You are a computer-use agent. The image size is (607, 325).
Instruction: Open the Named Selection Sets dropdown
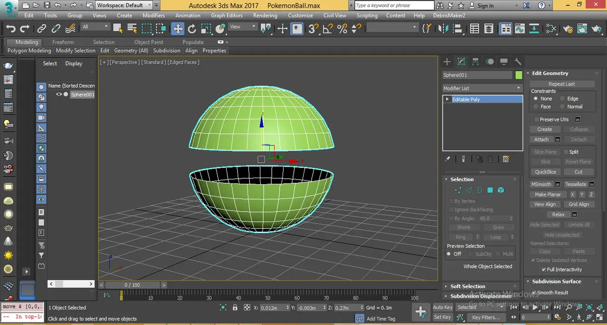click(392, 27)
